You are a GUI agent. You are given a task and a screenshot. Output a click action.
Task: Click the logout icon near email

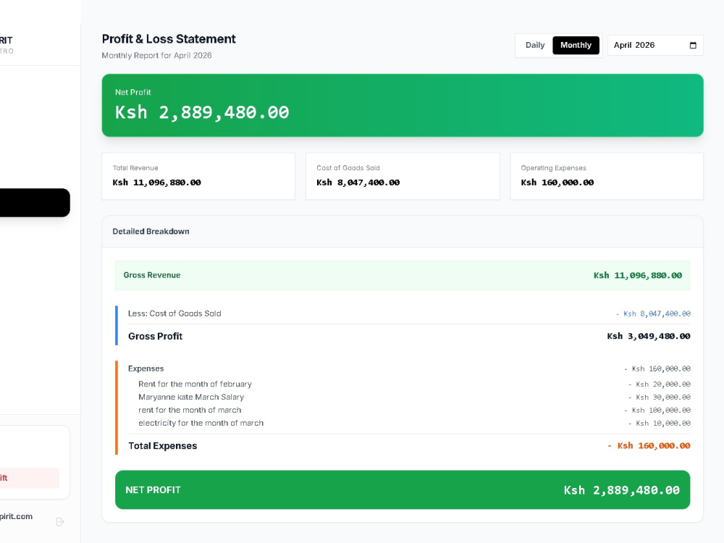(x=60, y=522)
